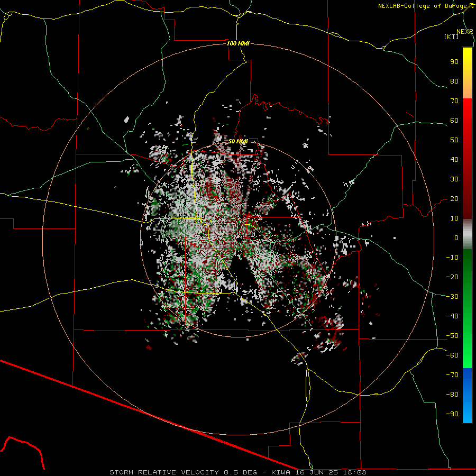Select the -70 value on the velocity scale
Image resolution: width=476 pixels, height=476 pixels.
click(x=452, y=375)
